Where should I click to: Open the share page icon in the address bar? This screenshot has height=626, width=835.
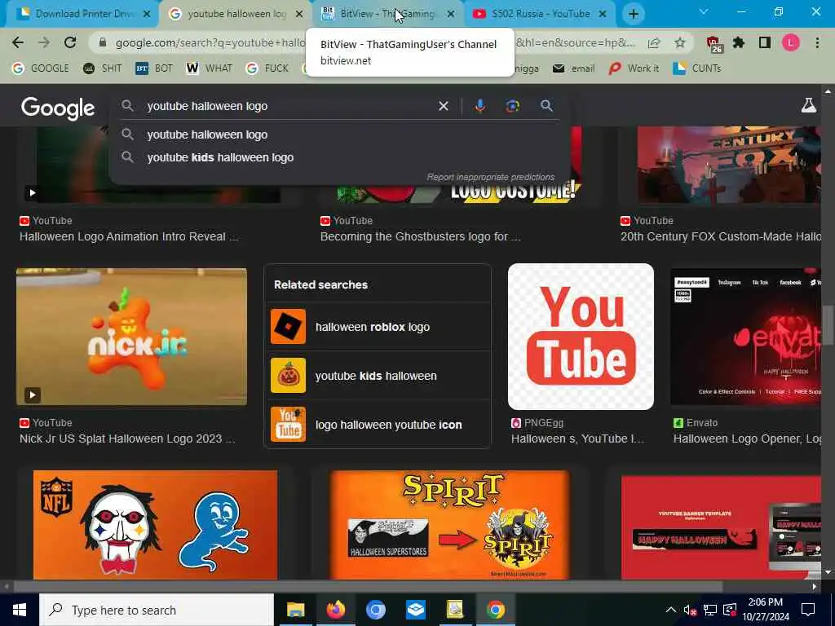point(654,42)
